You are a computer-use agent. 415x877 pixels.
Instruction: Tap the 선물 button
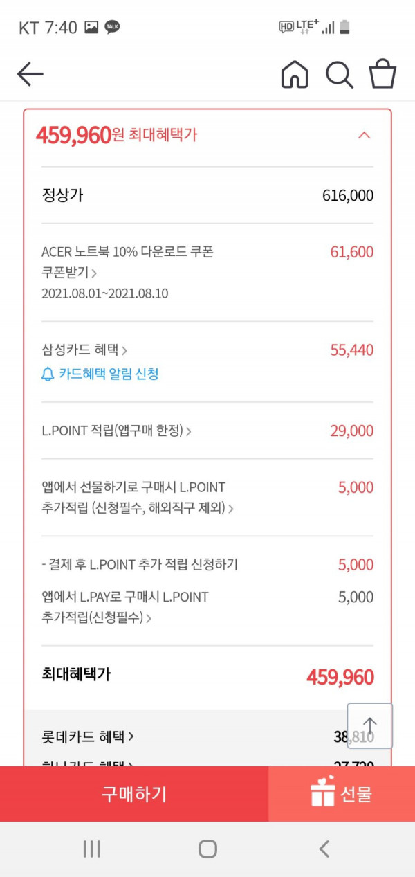click(342, 794)
